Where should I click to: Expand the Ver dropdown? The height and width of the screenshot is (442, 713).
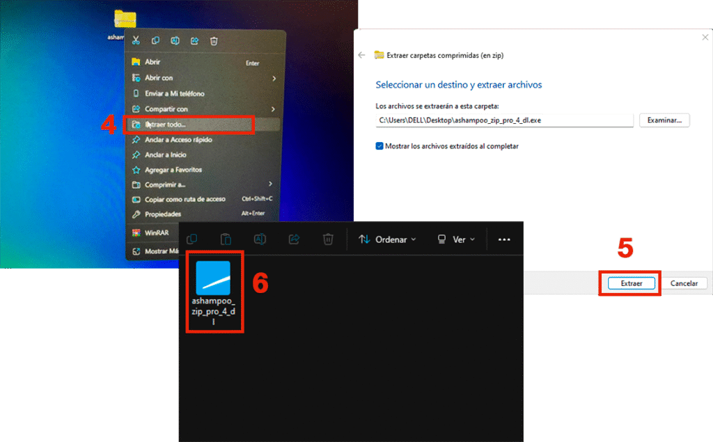456,239
